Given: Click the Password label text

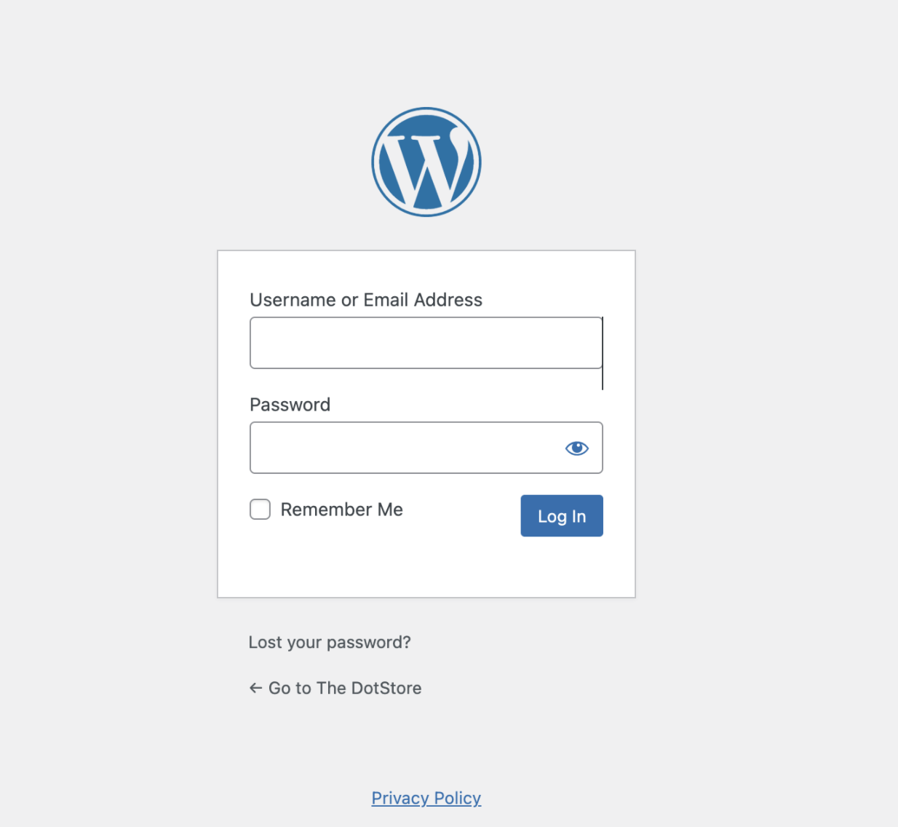Looking at the screenshot, I should click(290, 405).
